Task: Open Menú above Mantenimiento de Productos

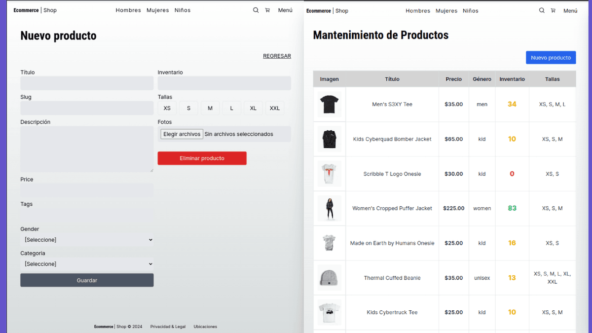Action: point(570,11)
